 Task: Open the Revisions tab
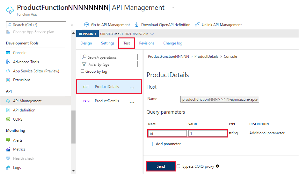coord(147,43)
